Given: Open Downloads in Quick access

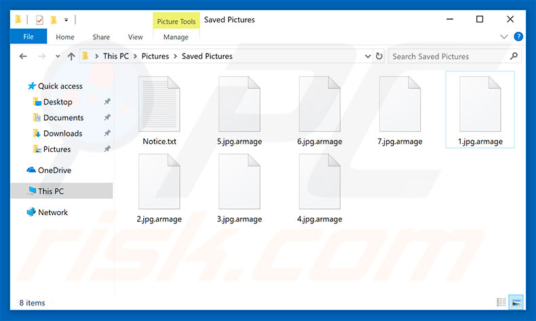Looking at the screenshot, I should (x=62, y=133).
